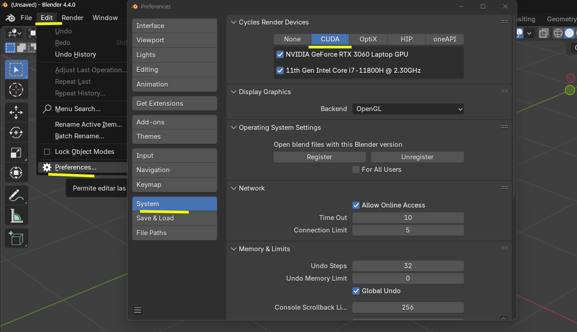Toggle X-Ray viewport icon

point(544,33)
